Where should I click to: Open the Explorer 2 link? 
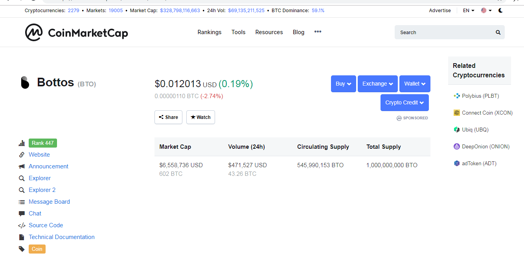42,190
